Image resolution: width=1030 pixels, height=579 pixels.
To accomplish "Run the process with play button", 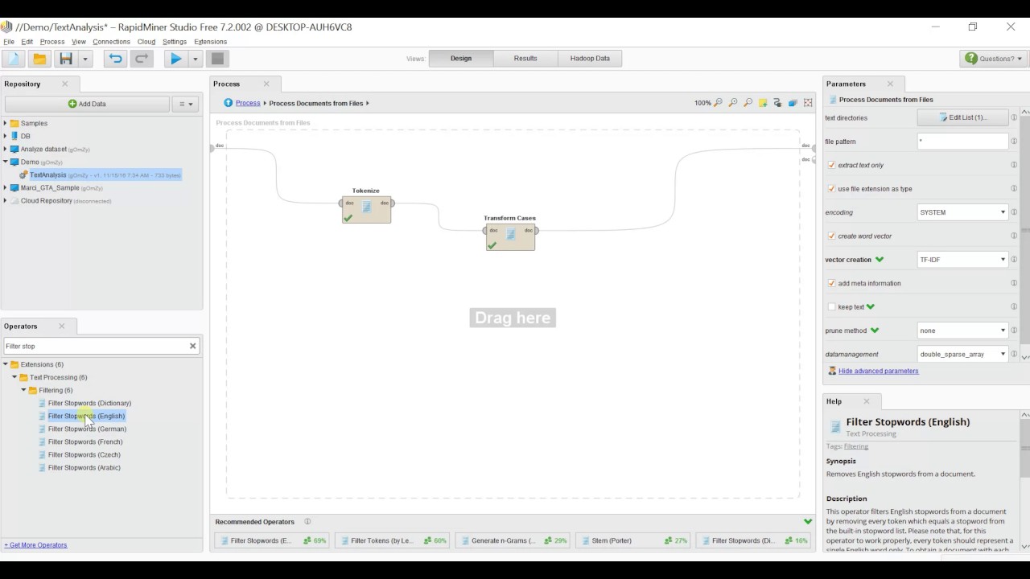I will click(175, 59).
